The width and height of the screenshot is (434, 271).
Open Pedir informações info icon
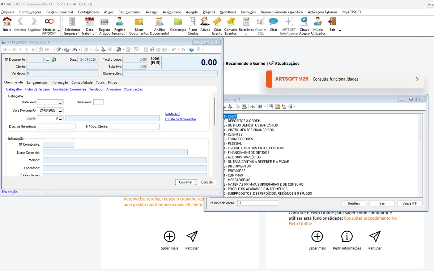[x=347, y=237]
